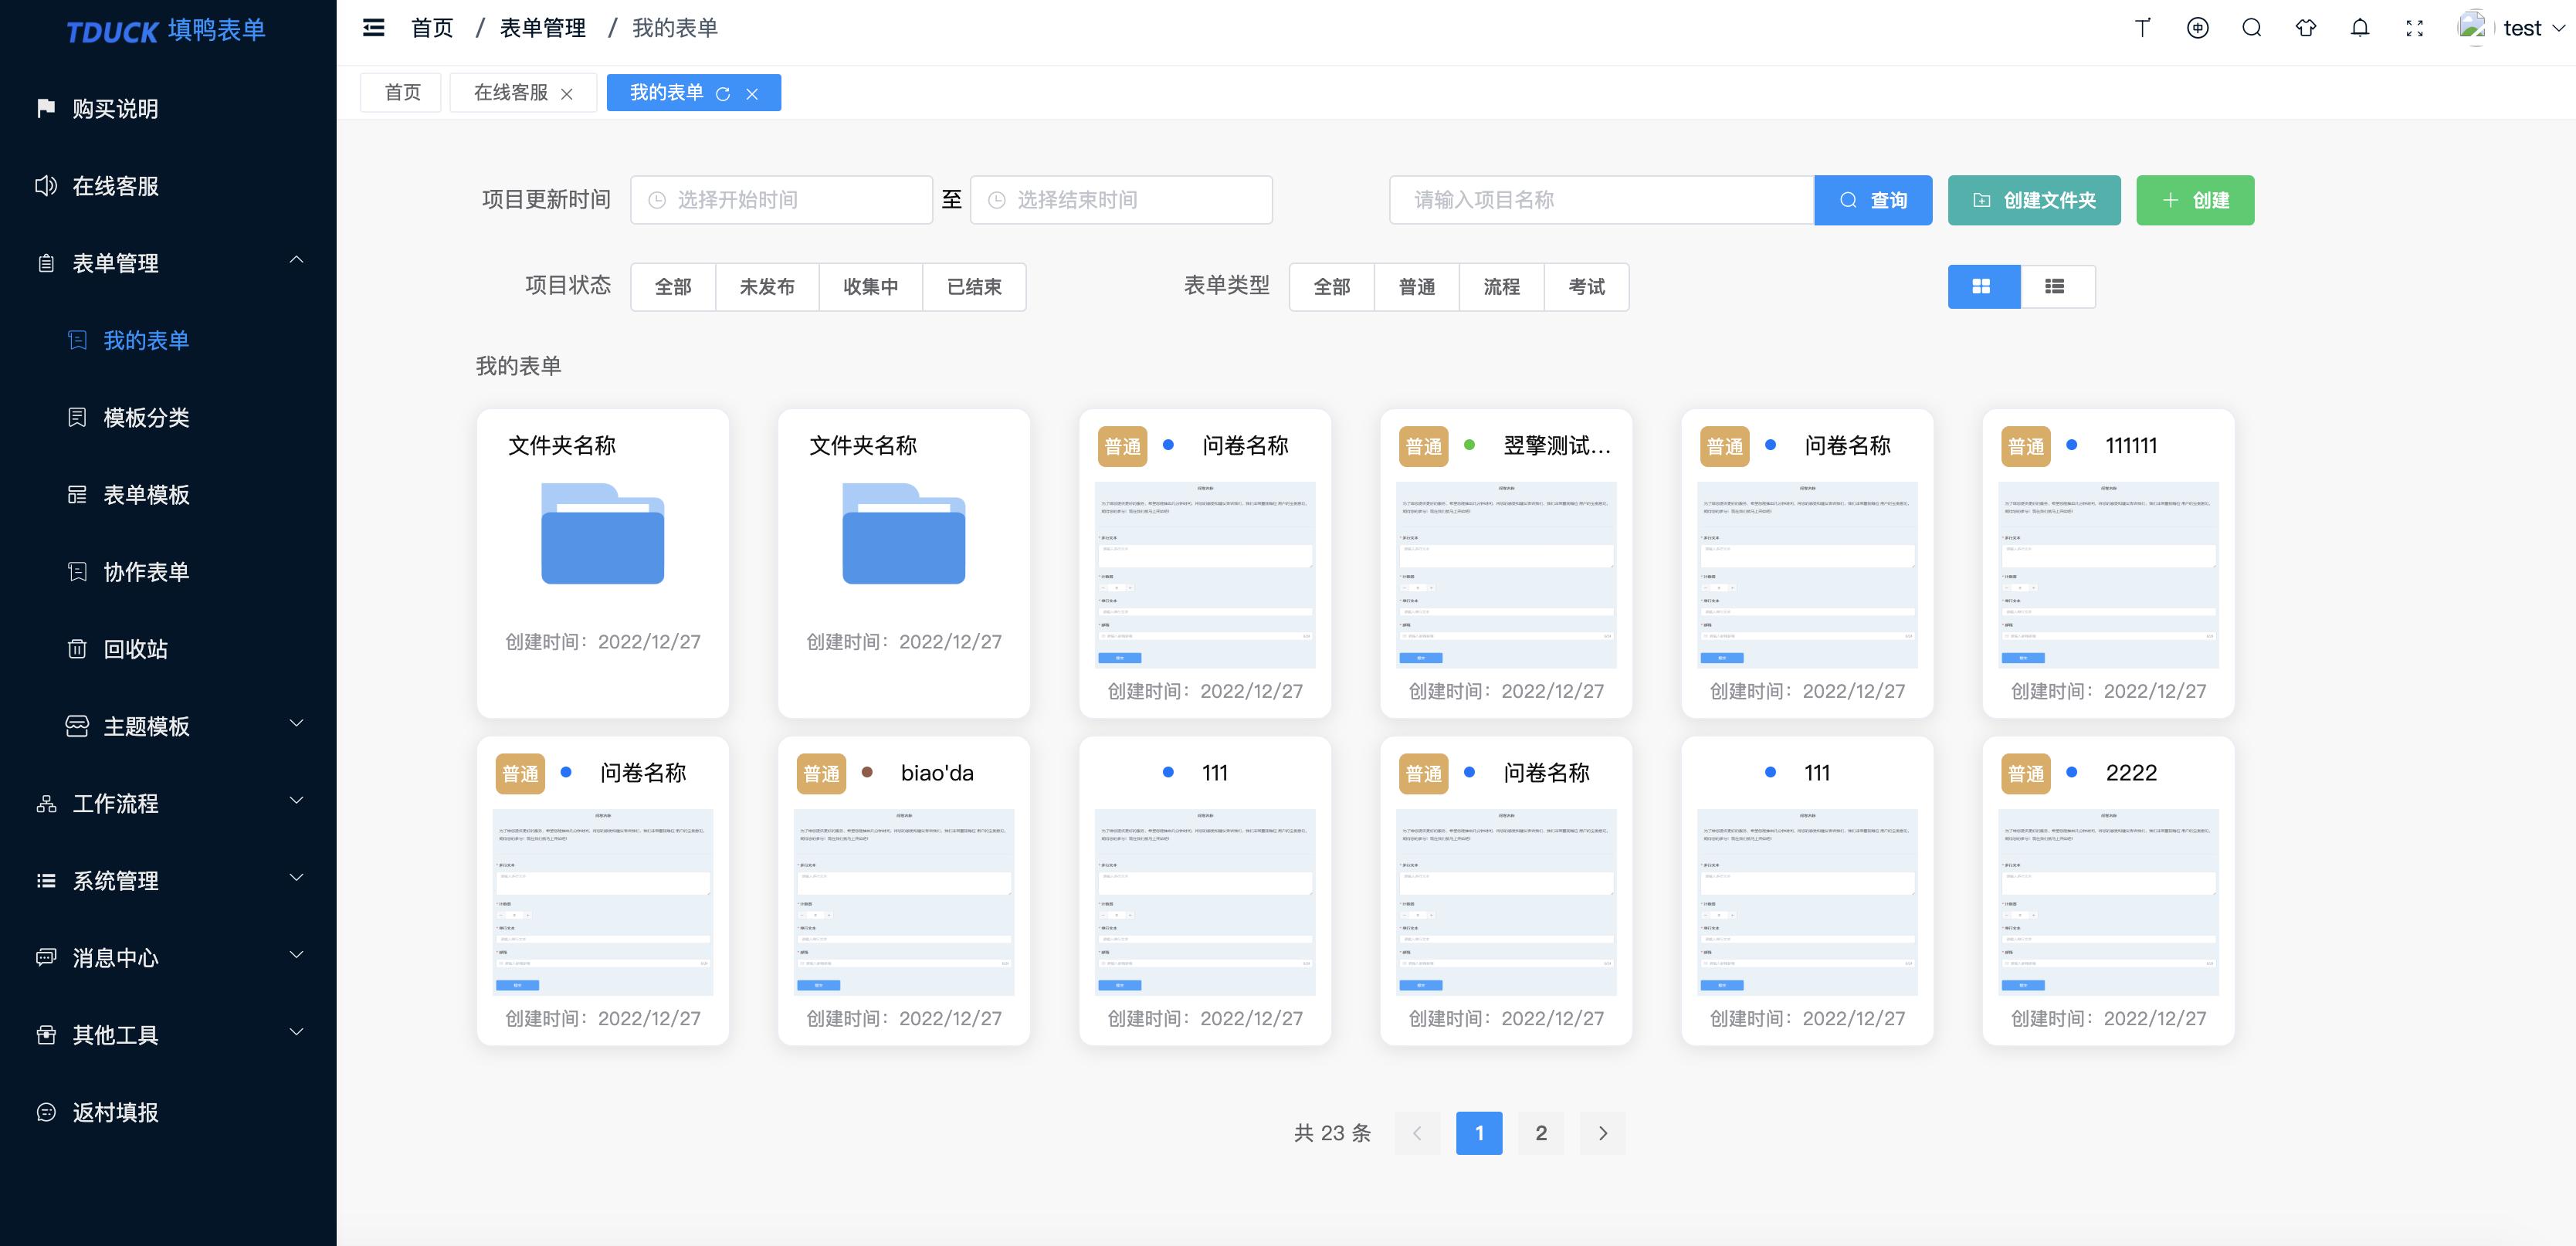Screen dimensions: 2576x1246
Task: Select the 考试 form type filter
Action: point(1586,287)
